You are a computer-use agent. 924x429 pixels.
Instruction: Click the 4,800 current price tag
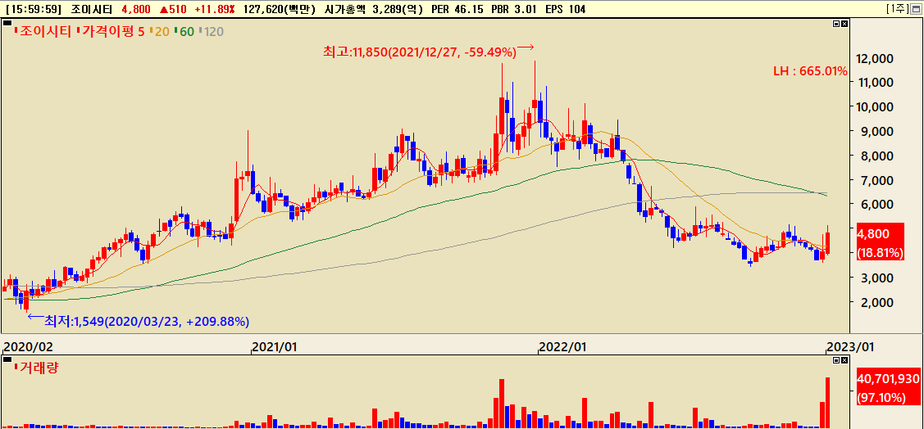click(880, 242)
